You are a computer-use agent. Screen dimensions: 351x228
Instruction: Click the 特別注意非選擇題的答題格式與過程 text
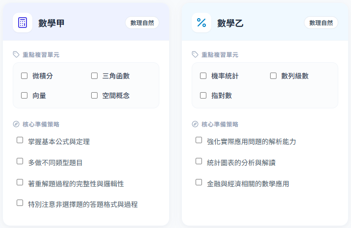click(x=83, y=204)
